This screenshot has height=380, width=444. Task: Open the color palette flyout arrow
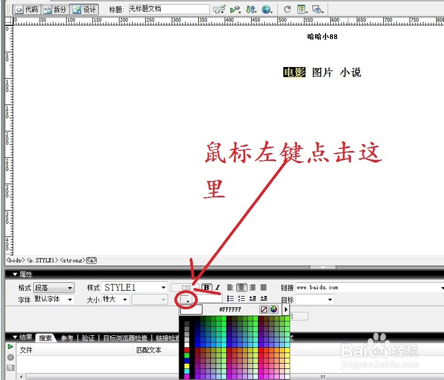click(x=286, y=309)
